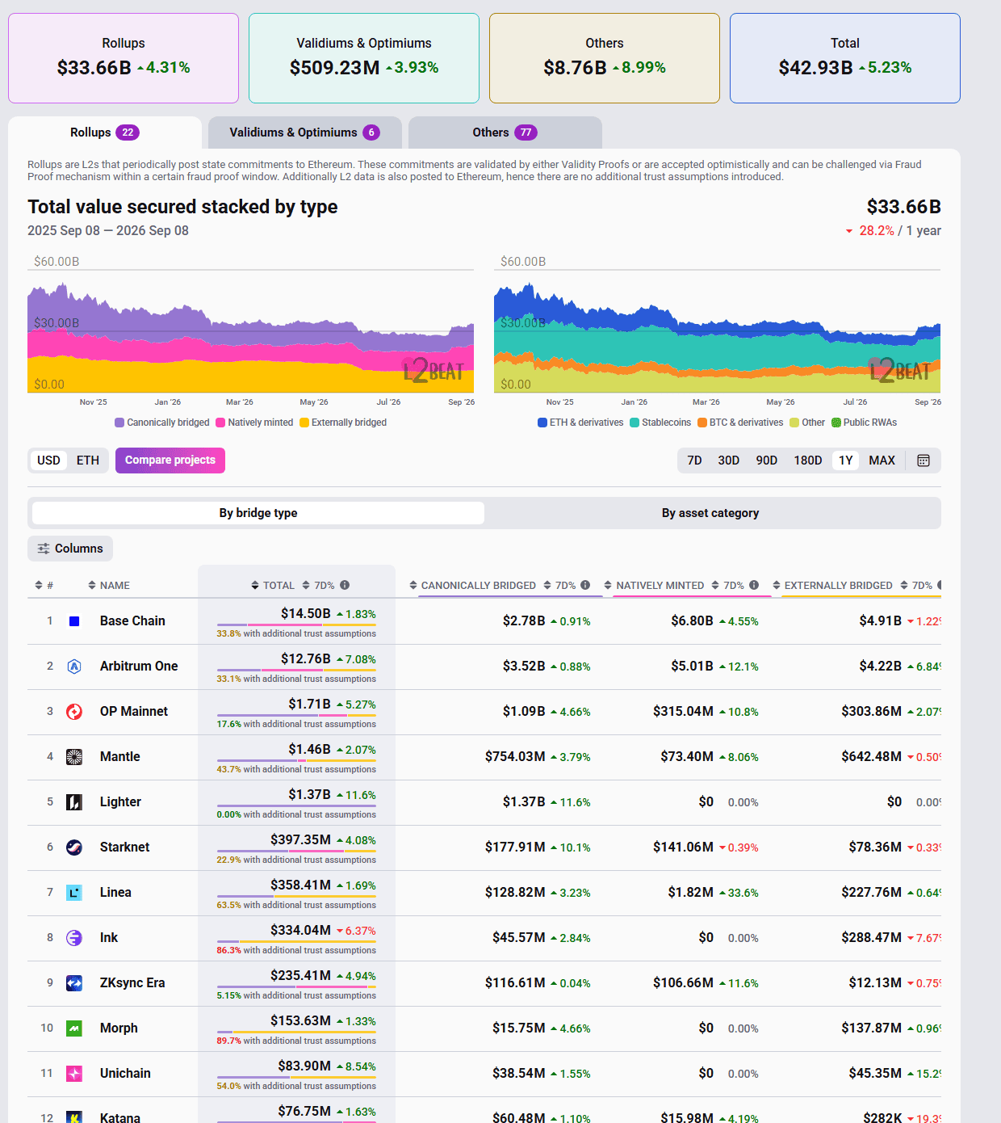Sort by TOTAL value column
The image size is (1001, 1123).
click(x=273, y=586)
